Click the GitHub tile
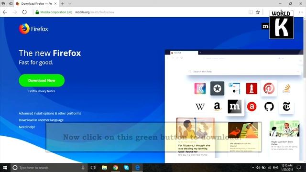The height and width of the screenshot is (172, 306). coord(269,107)
